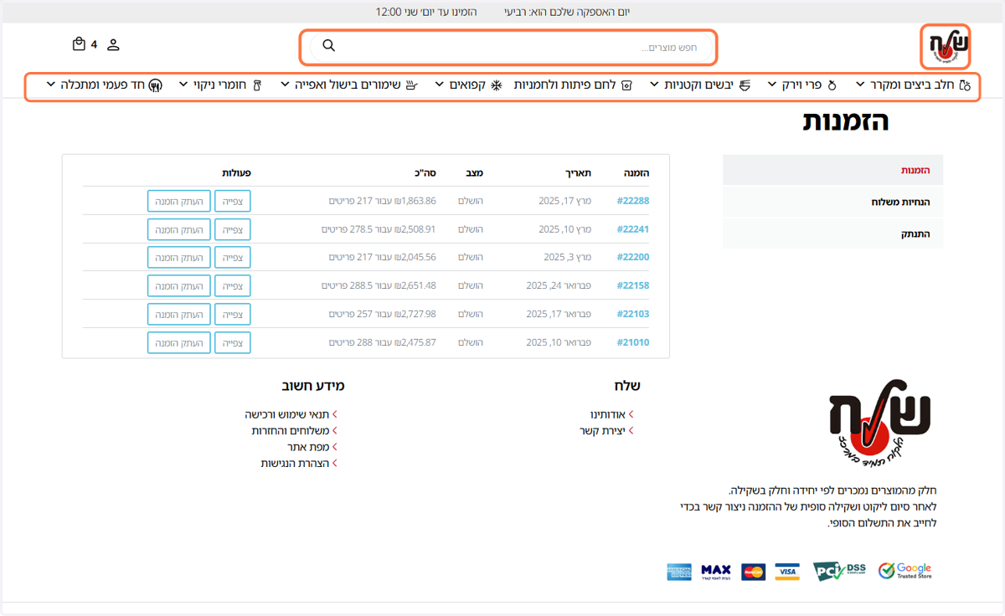The height and width of the screenshot is (616, 1005).
Task: Click the Visa payment logo
Action: tap(787, 572)
